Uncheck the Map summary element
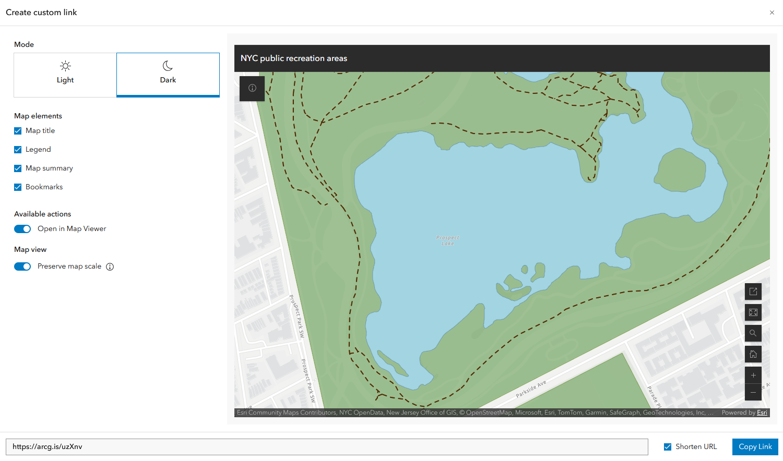Image resolution: width=783 pixels, height=461 pixels. point(17,168)
